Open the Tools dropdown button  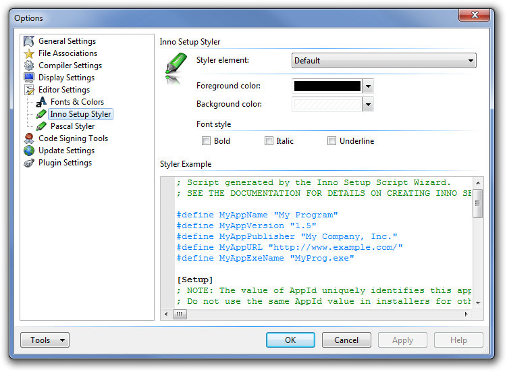pyautogui.click(x=45, y=340)
